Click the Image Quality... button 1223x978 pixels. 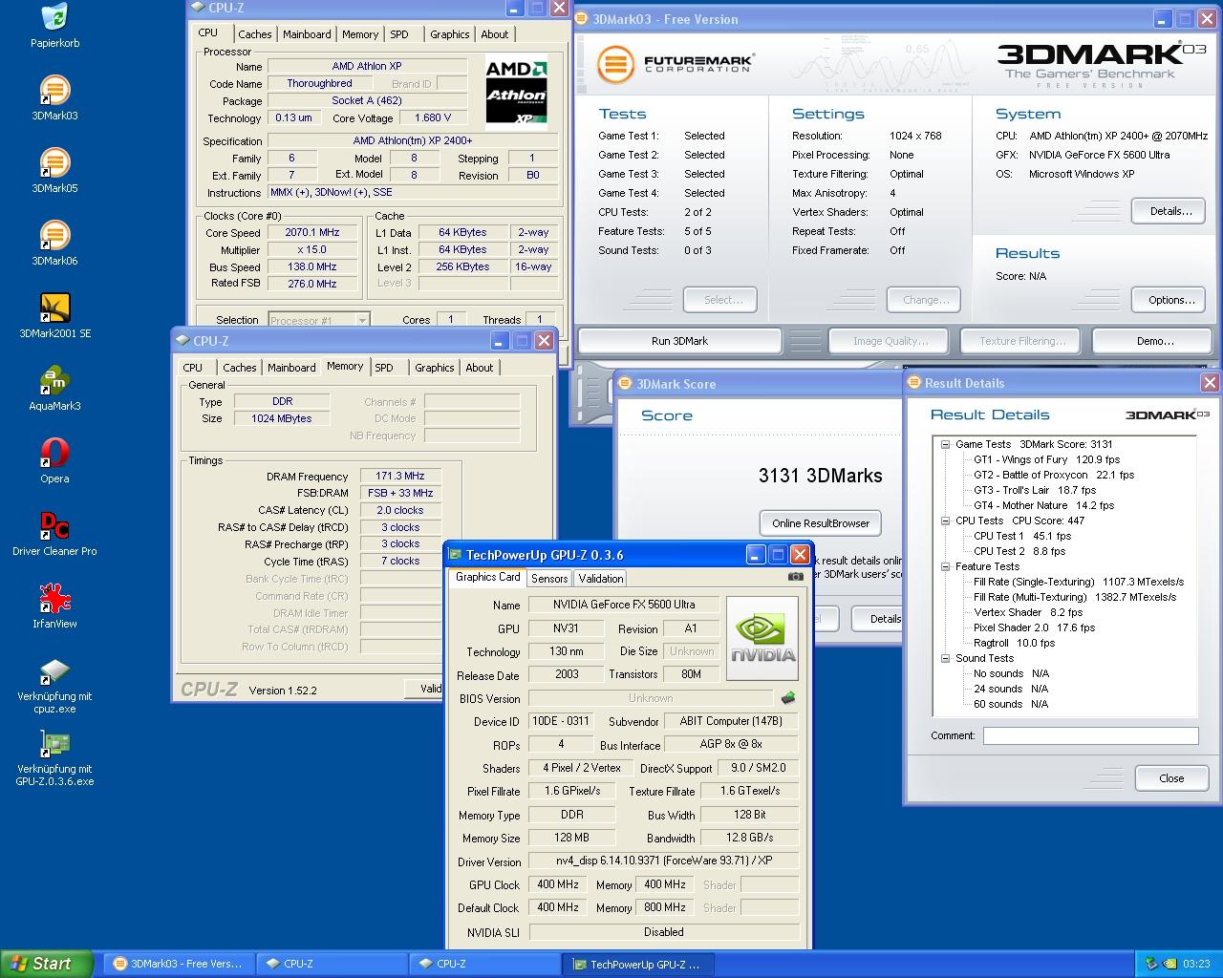(890, 341)
